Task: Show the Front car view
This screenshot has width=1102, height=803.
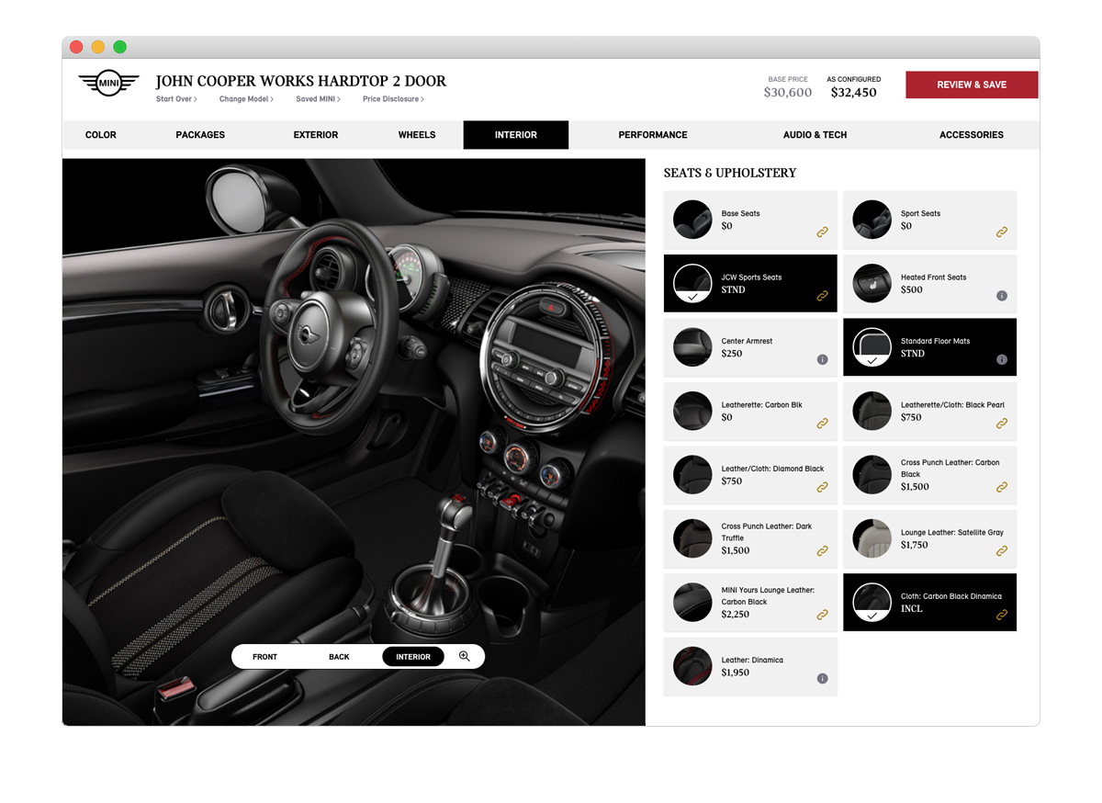Action: coord(265,657)
